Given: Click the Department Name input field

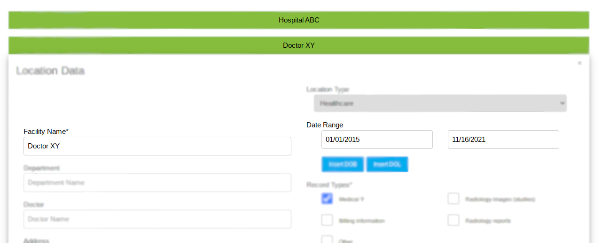Looking at the screenshot, I should [x=157, y=183].
